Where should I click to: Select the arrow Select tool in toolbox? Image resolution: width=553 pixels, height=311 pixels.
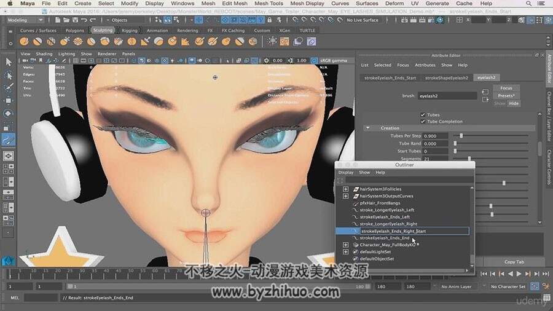[9, 62]
